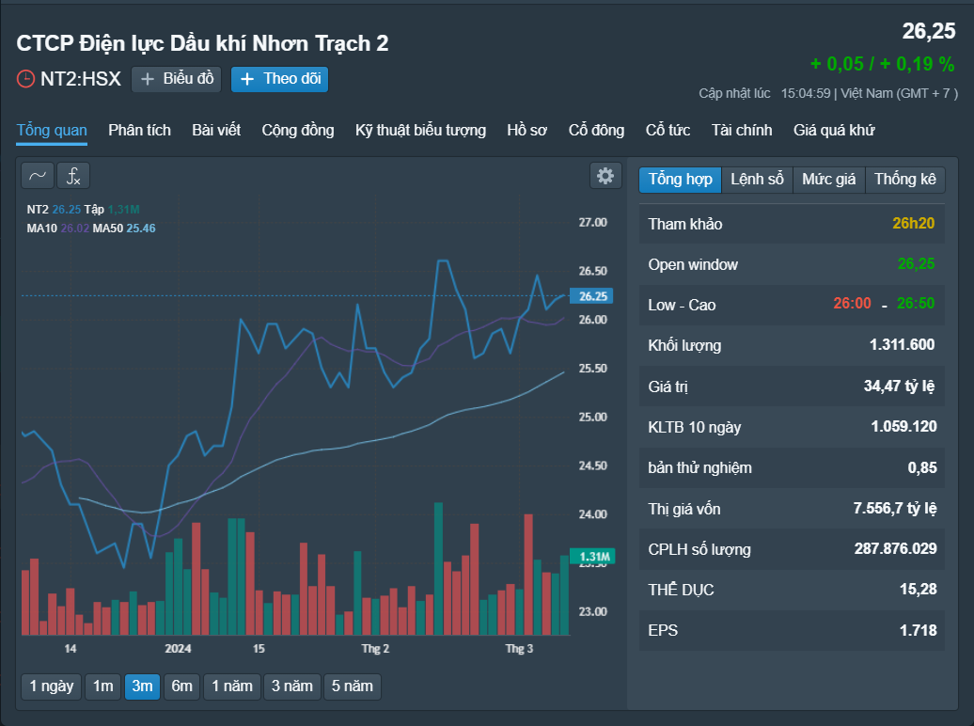The image size is (974, 726).
Task: Click the Tham khảo value 26h20
Action: (913, 224)
